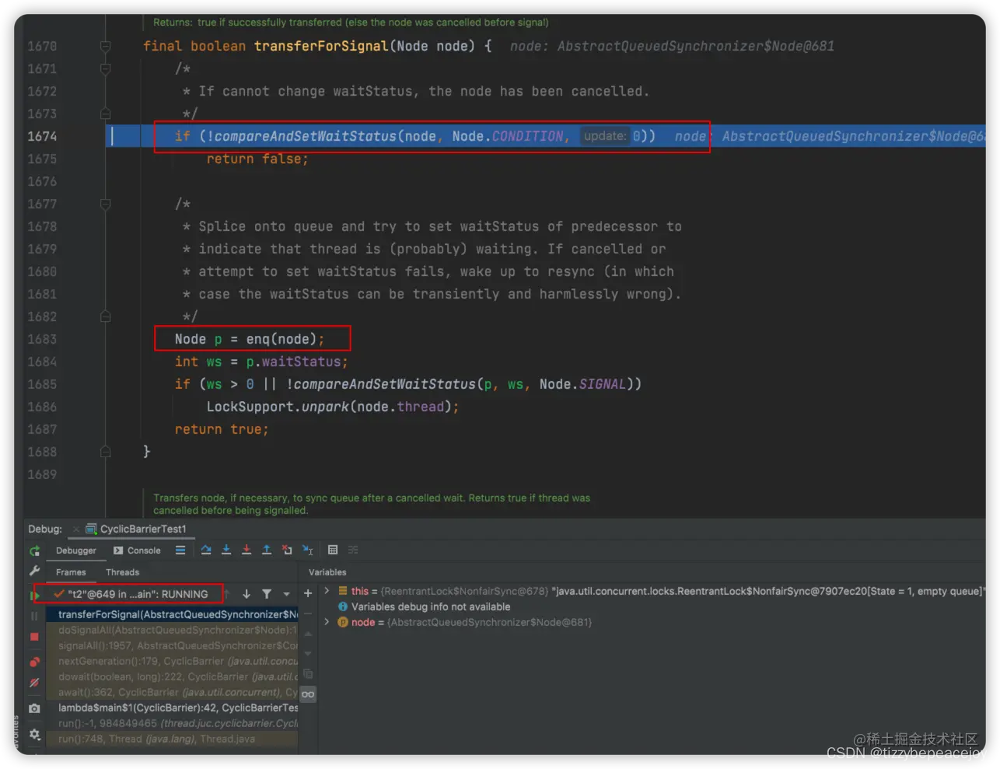Select the Frames tab

pyautogui.click(x=71, y=572)
